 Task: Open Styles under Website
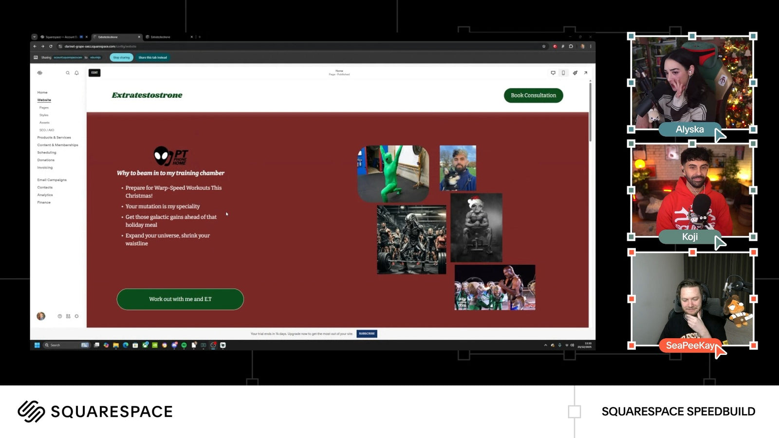point(44,115)
